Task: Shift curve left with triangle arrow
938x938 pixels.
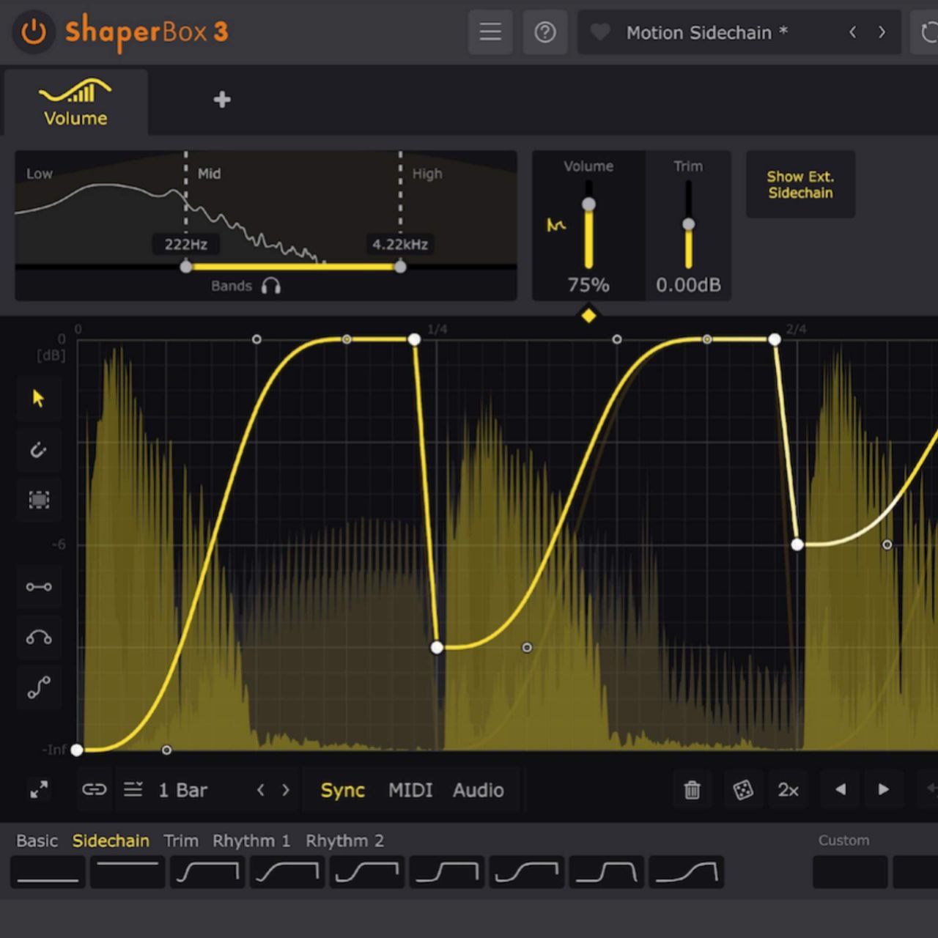Action: (841, 789)
